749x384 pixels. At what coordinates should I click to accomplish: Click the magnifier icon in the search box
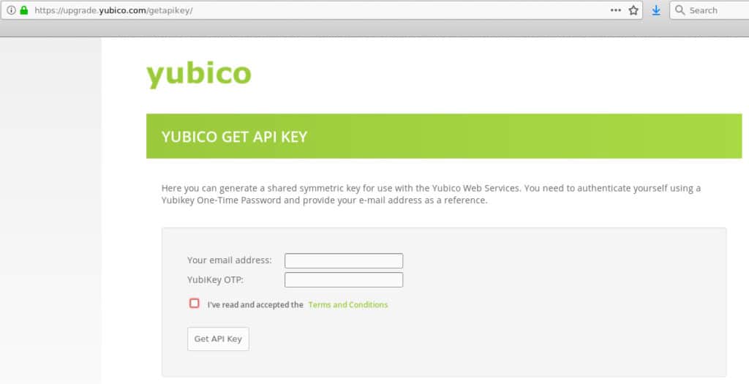point(680,10)
